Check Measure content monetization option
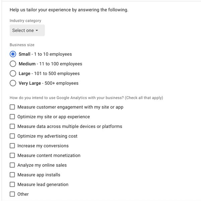 pyautogui.click(x=12, y=155)
